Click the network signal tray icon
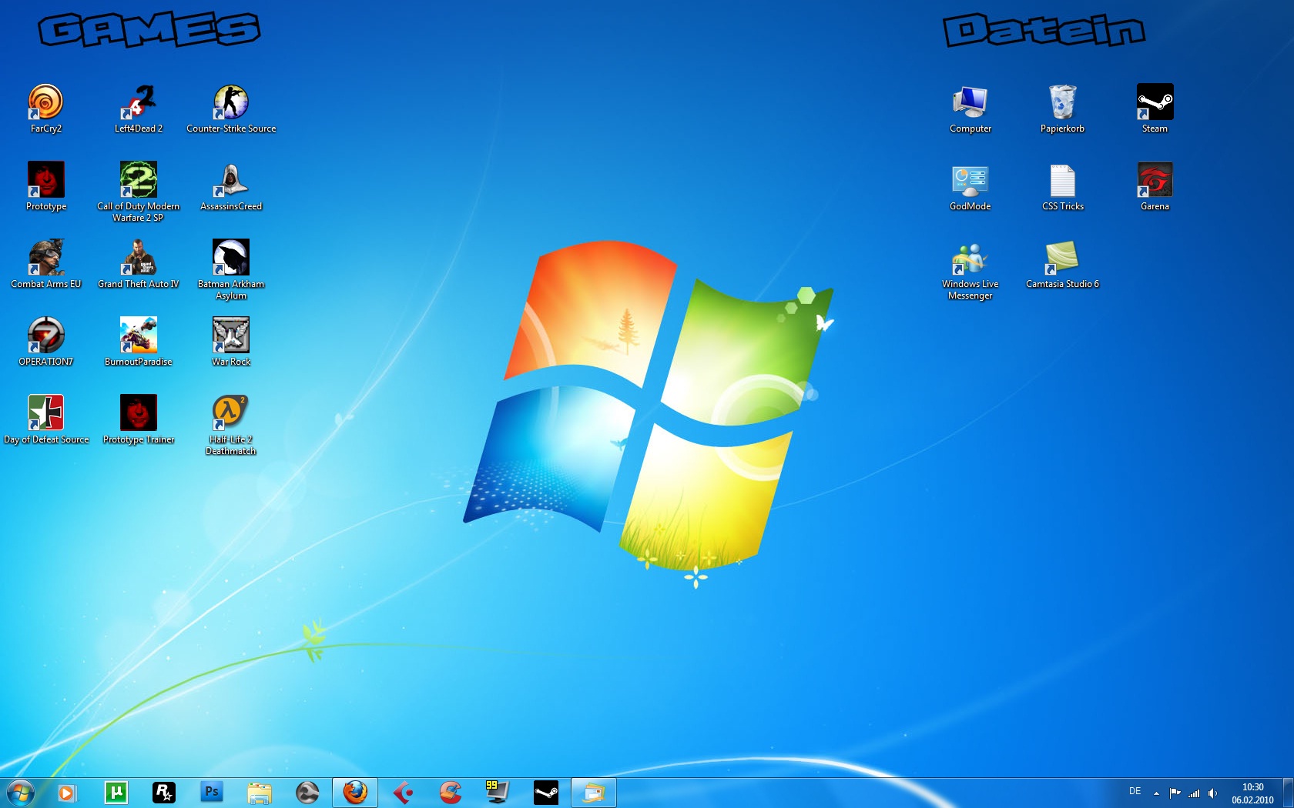The image size is (1294, 808). [x=1194, y=793]
